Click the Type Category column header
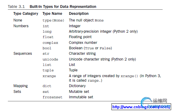The width and height of the screenshot is (172, 111). (x=26, y=14)
